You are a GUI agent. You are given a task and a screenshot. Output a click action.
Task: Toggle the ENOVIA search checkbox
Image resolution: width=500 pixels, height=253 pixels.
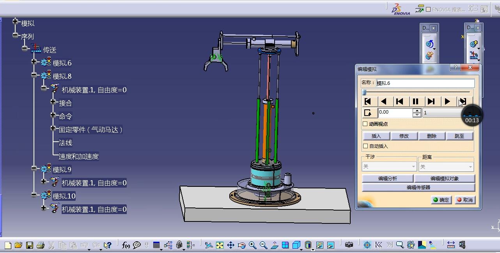click(x=428, y=9)
